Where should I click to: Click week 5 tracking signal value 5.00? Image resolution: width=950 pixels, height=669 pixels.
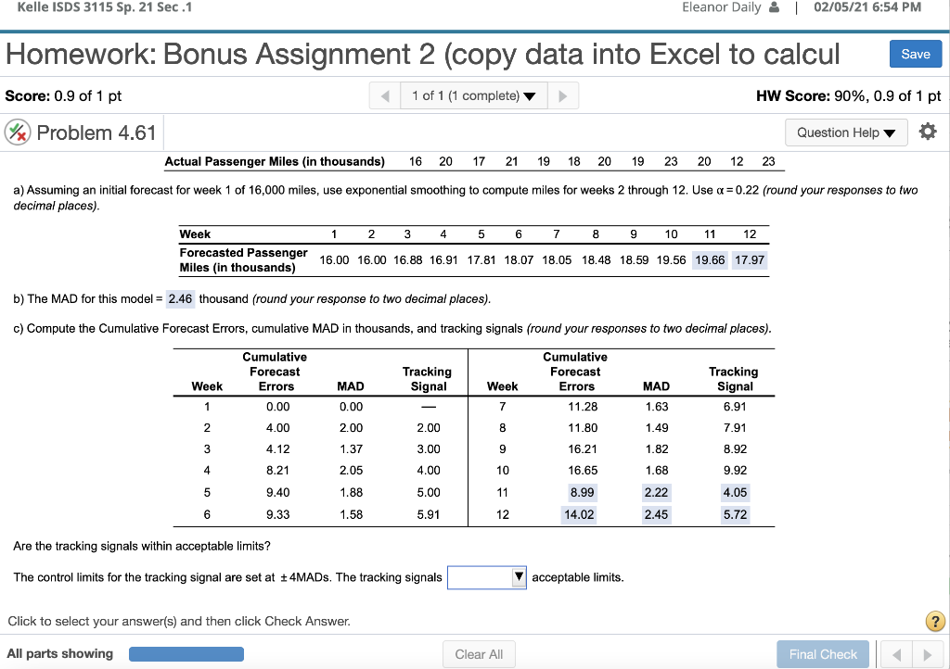pos(429,492)
